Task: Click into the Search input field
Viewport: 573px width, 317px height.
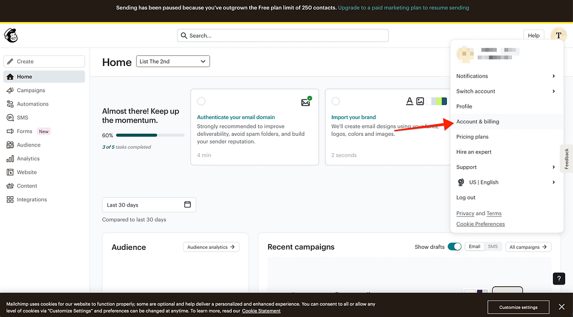Action: 283,36
